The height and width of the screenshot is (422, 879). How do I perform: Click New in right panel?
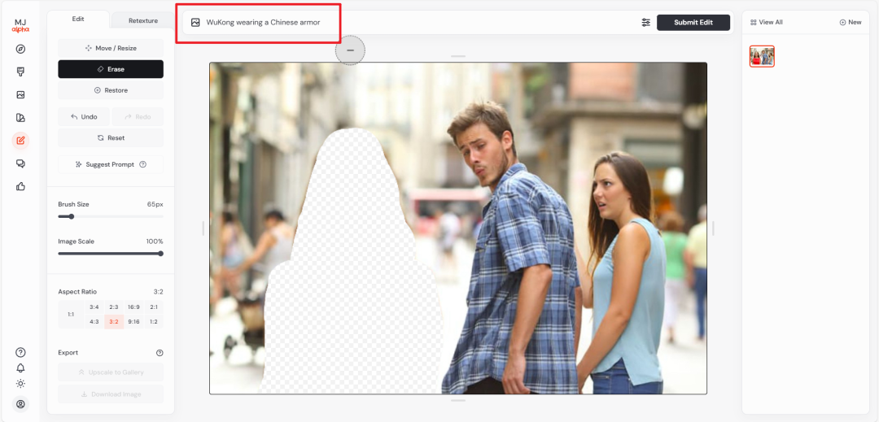tap(851, 23)
